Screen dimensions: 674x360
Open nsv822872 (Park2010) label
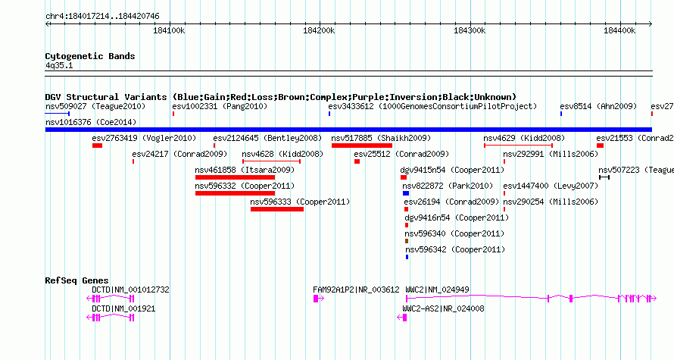coord(448,186)
